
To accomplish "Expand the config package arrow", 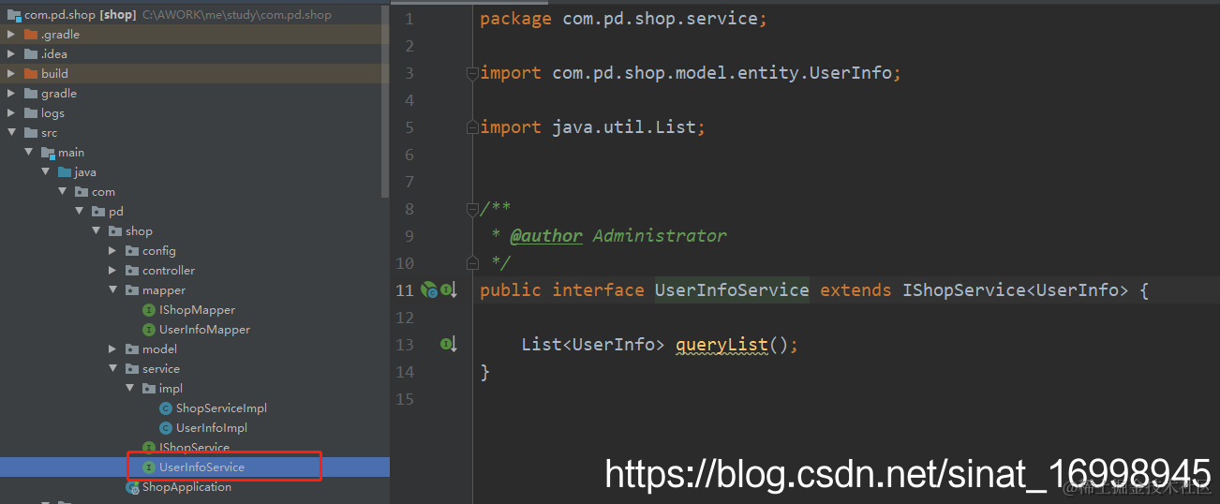I will click(112, 251).
